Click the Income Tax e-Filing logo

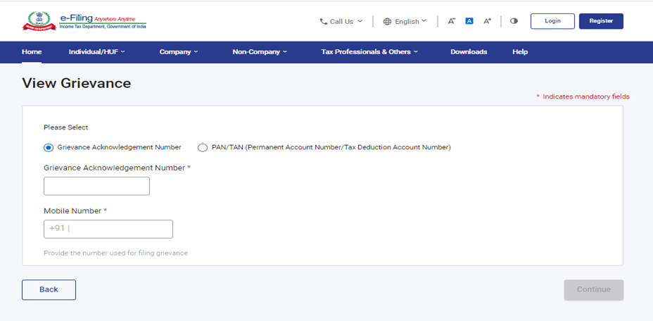click(x=84, y=21)
